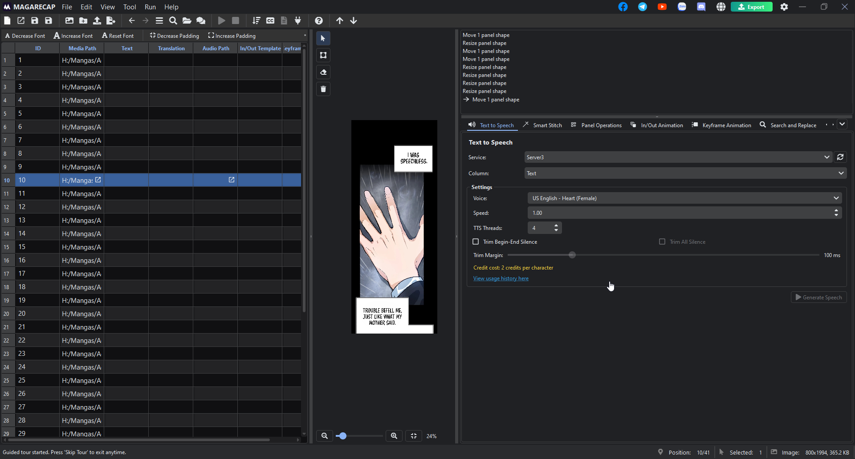The width and height of the screenshot is (855, 459).
Task: Open the Column dropdown showing Text
Action: coord(685,173)
